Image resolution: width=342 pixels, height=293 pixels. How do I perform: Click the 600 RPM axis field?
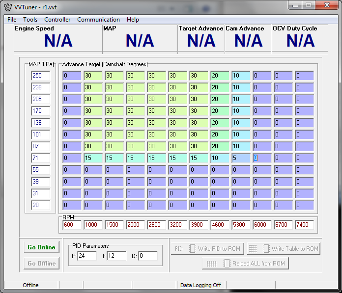(x=72, y=225)
